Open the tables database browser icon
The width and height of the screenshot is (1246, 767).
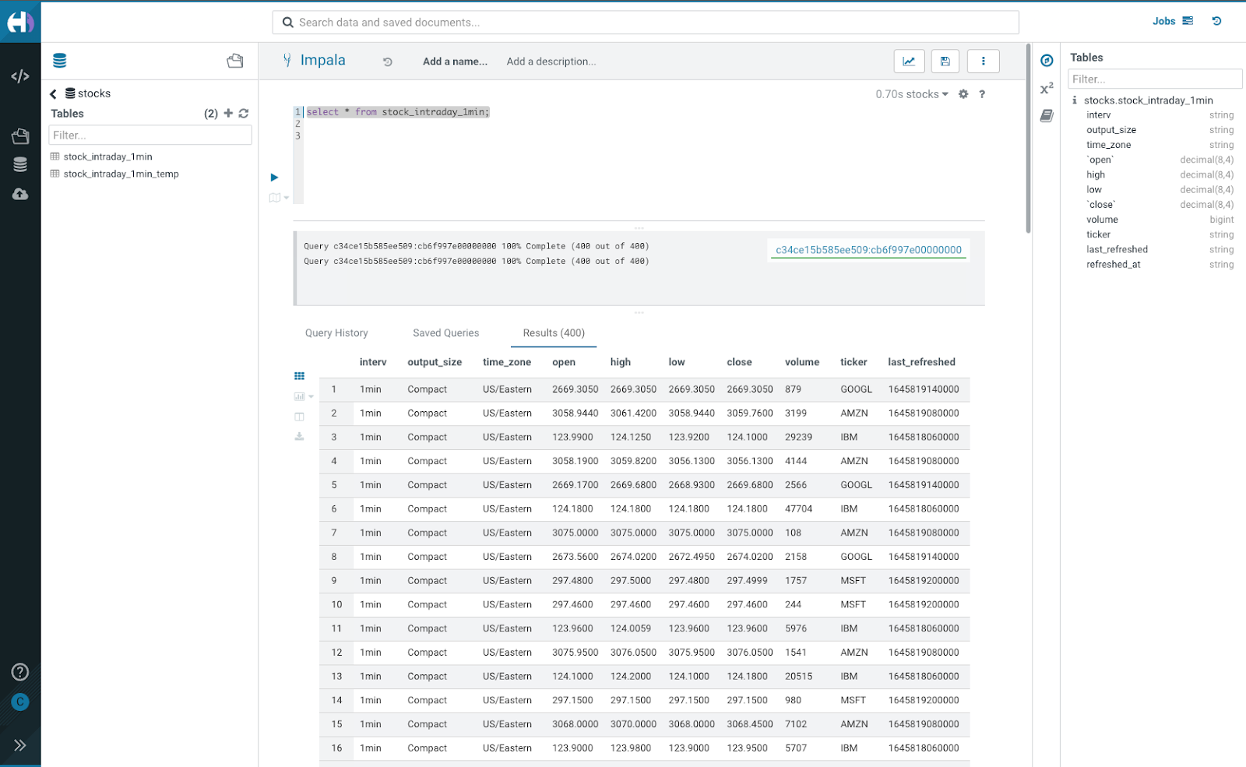20,164
